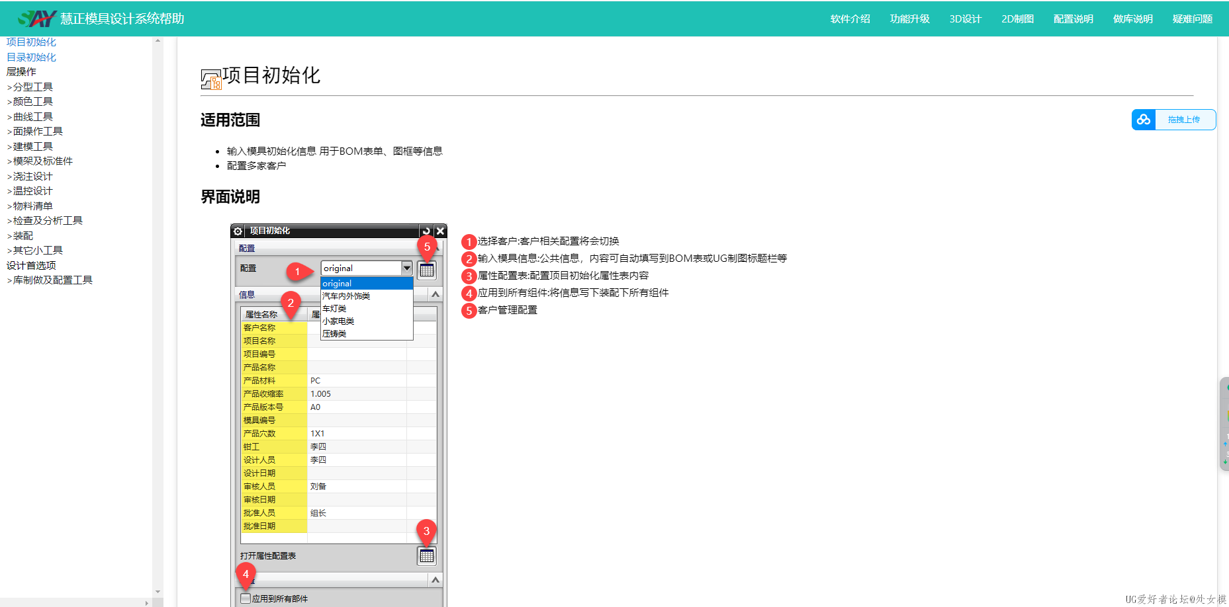Click 批准人员 value 组长
The height and width of the screenshot is (607, 1229).
(318, 512)
